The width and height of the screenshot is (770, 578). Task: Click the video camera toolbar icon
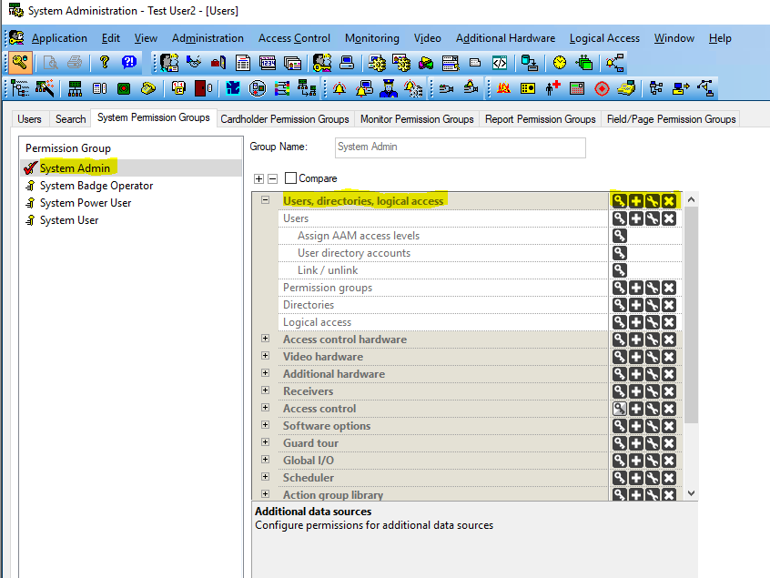coord(446,89)
